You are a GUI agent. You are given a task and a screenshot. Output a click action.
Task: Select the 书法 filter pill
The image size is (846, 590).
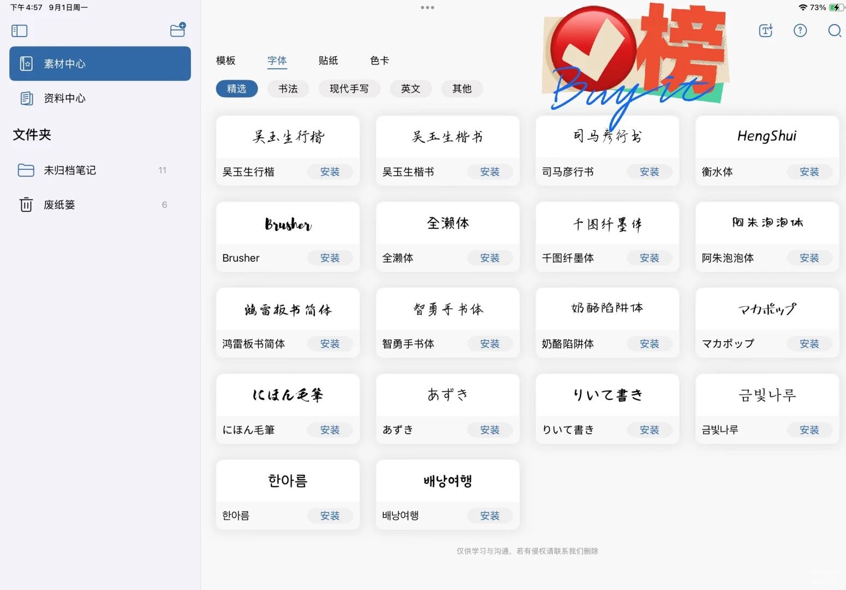tap(288, 88)
